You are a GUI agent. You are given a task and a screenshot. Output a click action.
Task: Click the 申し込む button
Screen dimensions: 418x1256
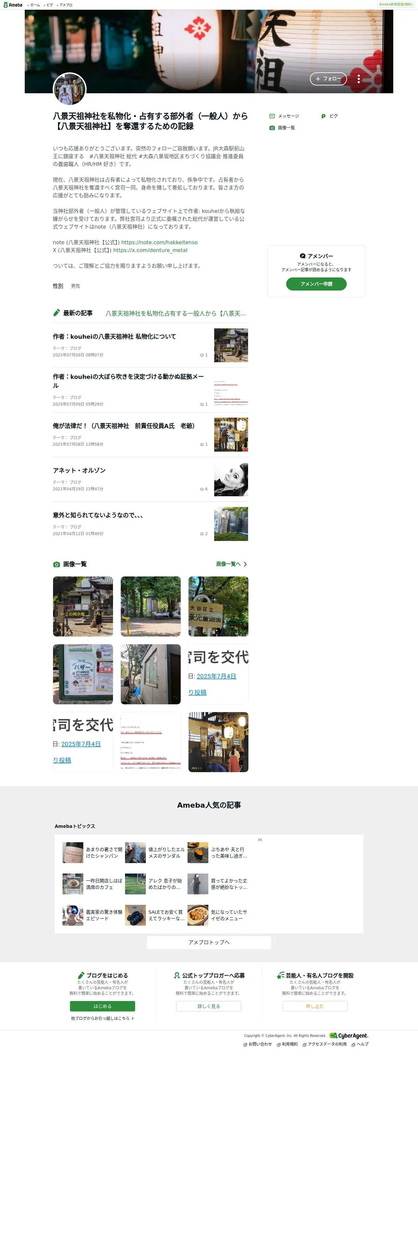coord(315,1006)
